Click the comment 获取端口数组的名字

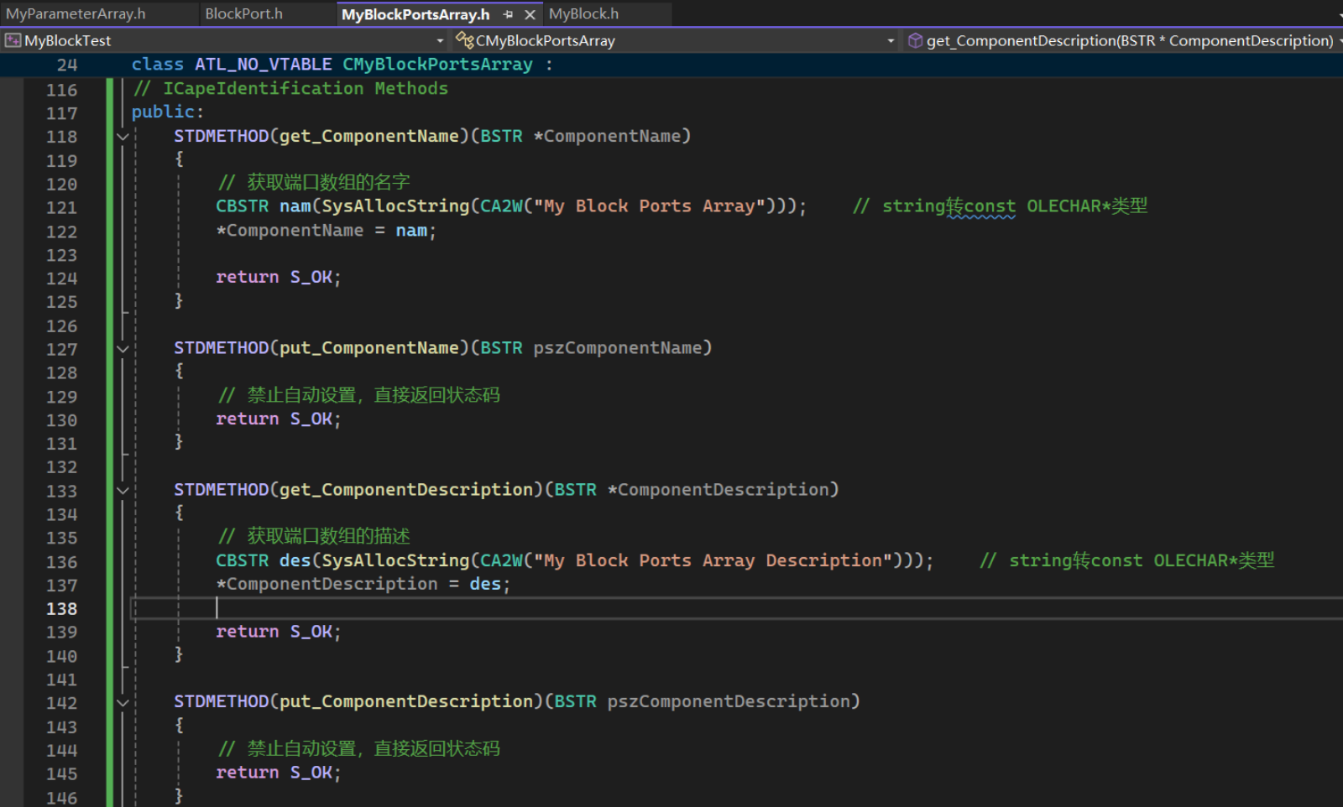coord(314,182)
